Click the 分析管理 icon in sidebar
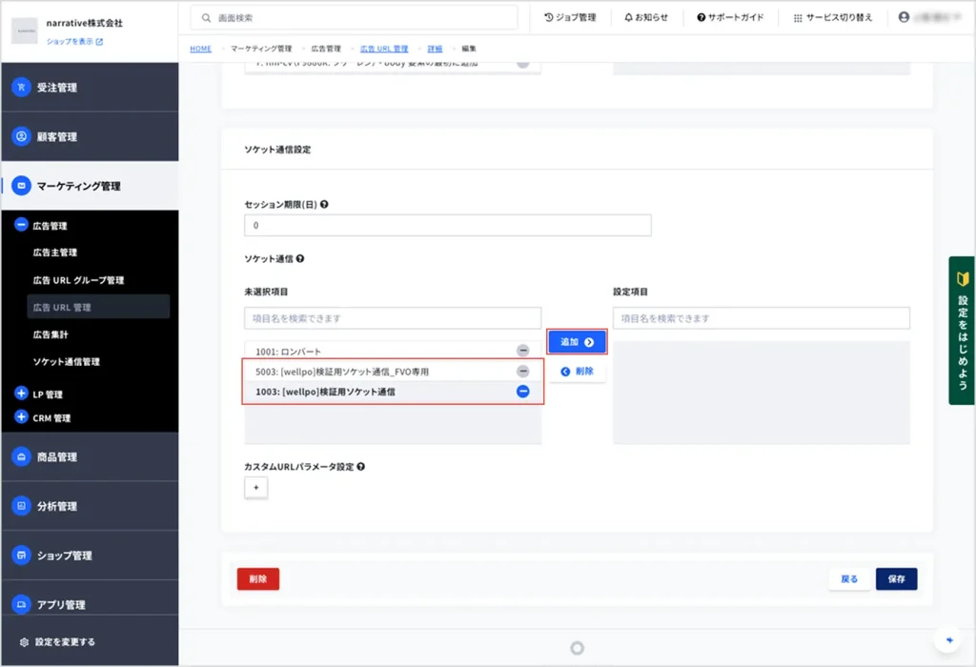 21,507
